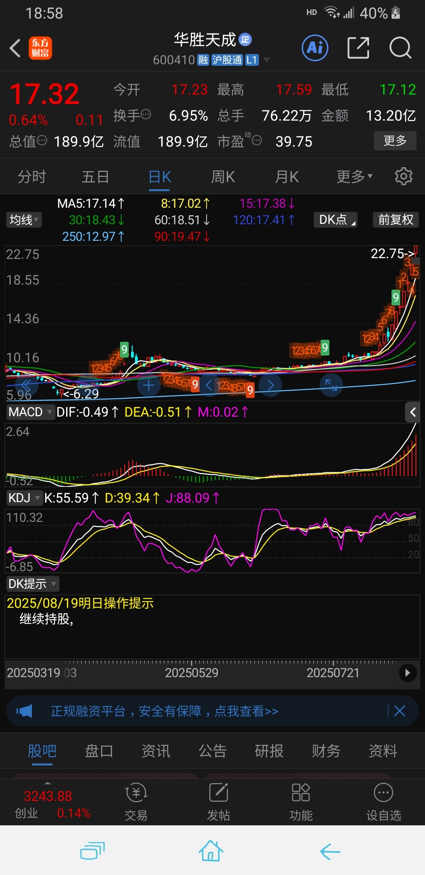Tap the timeline play button
This screenshot has width=425, height=875.
pyautogui.click(x=408, y=673)
